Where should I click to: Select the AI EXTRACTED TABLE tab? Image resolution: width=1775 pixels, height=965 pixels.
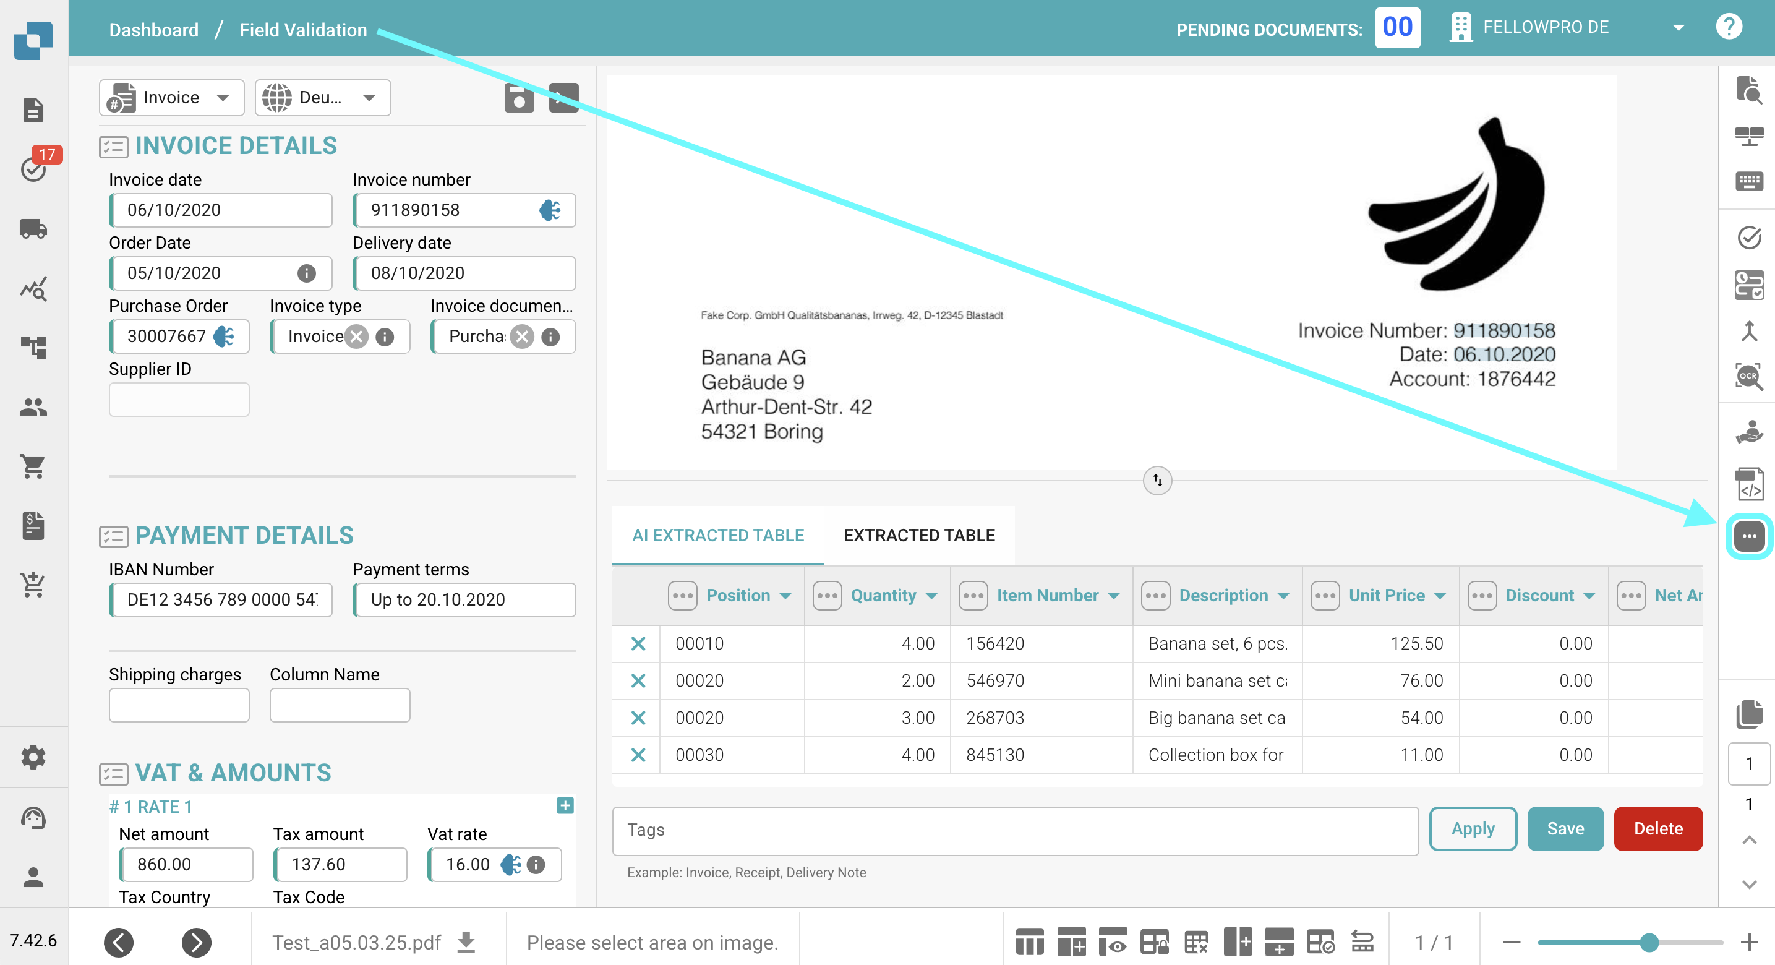click(x=717, y=535)
